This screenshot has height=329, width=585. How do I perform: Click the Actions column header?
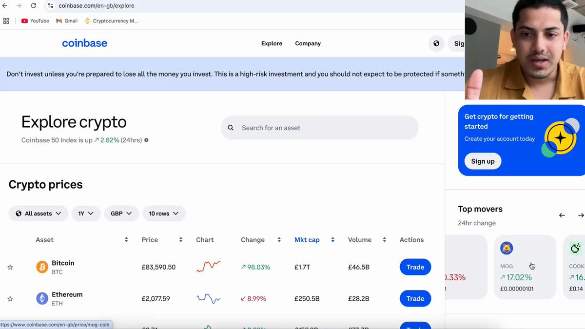(411, 240)
